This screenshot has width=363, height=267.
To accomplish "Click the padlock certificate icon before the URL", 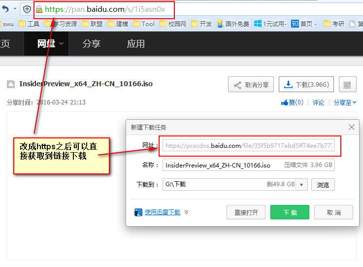I will 39,9.
